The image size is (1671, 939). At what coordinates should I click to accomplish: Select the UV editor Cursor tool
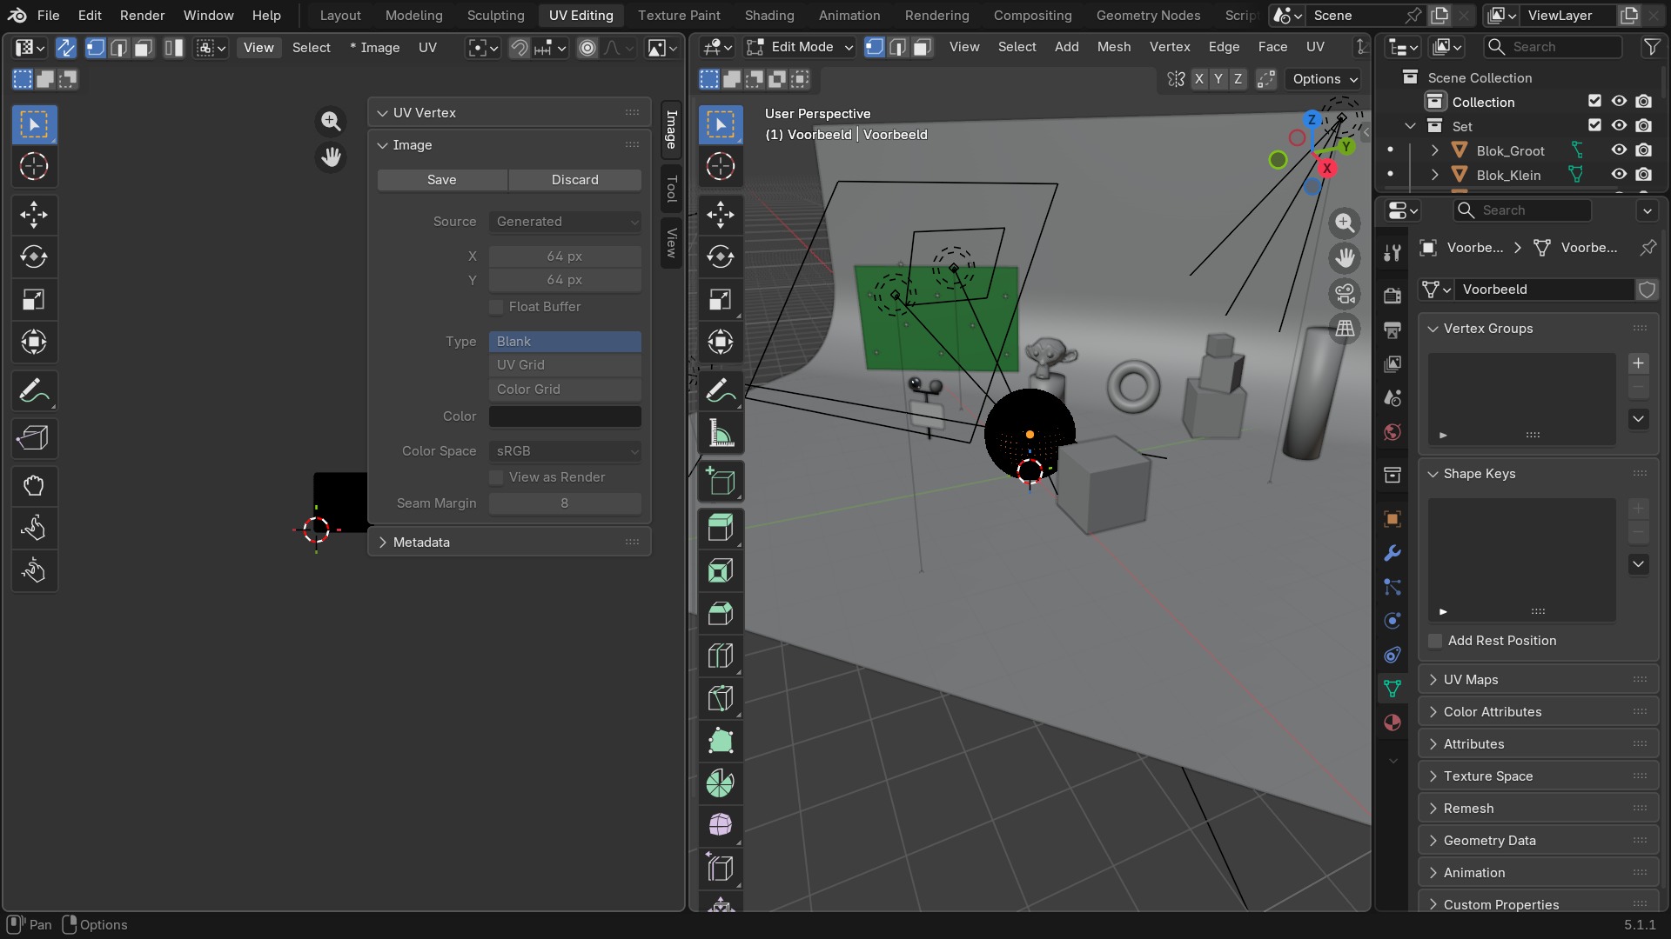pos(34,166)
